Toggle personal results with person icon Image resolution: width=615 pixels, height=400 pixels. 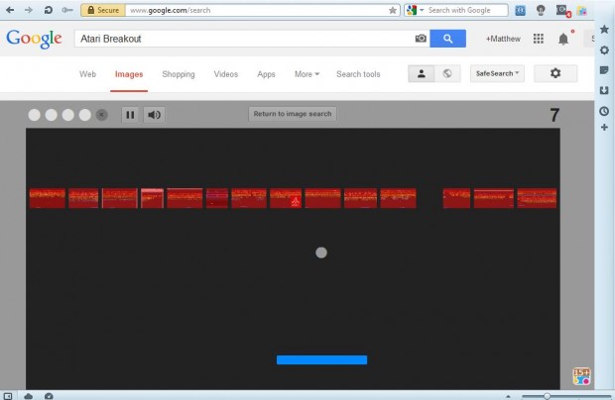[422, 73]
